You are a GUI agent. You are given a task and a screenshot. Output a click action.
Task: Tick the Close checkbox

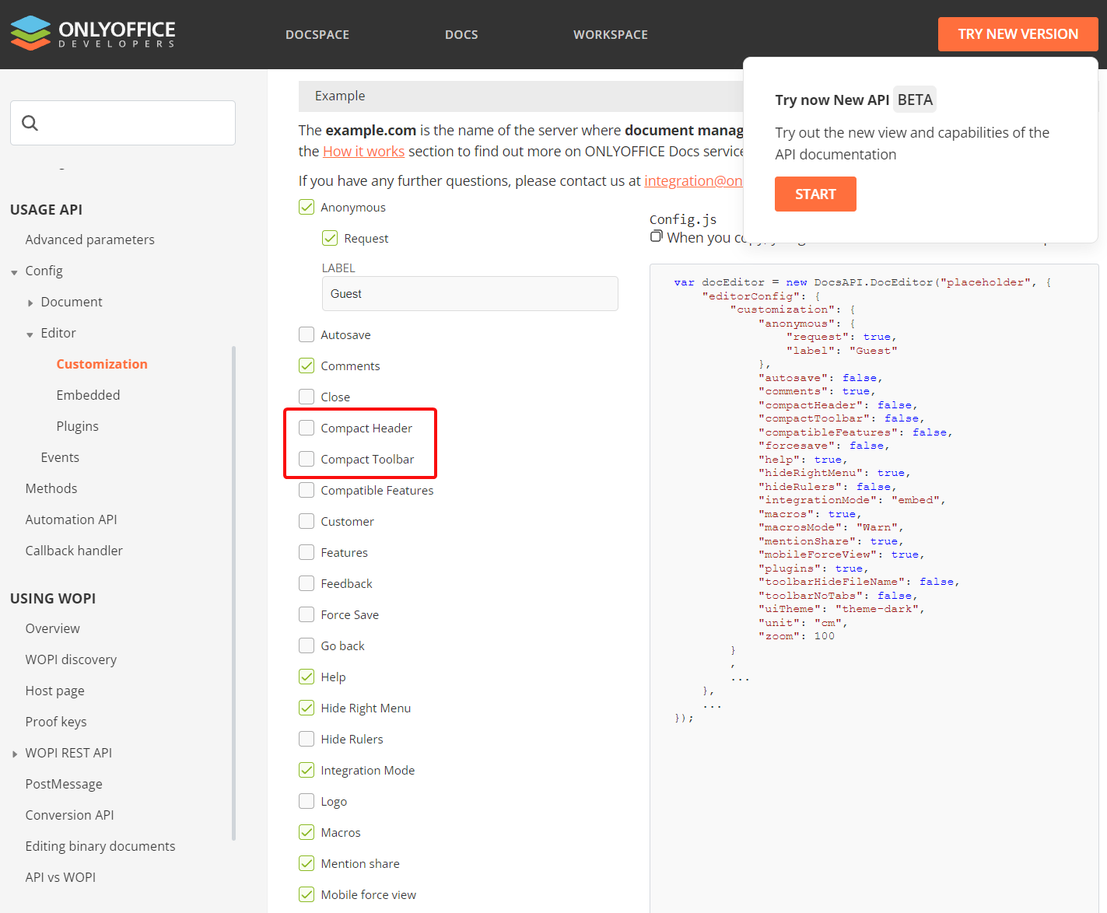click(x=307, y=397)
